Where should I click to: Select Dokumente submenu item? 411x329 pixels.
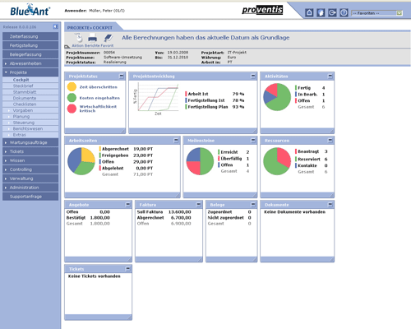[x=30, y=98]
